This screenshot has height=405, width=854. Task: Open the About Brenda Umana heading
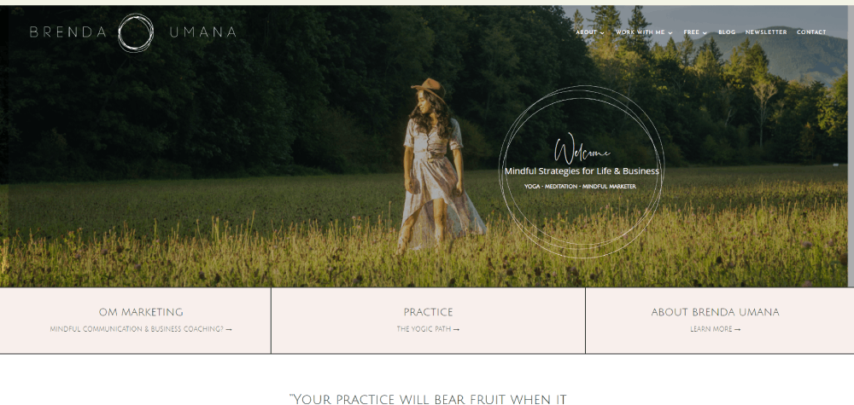click(715, 312)
